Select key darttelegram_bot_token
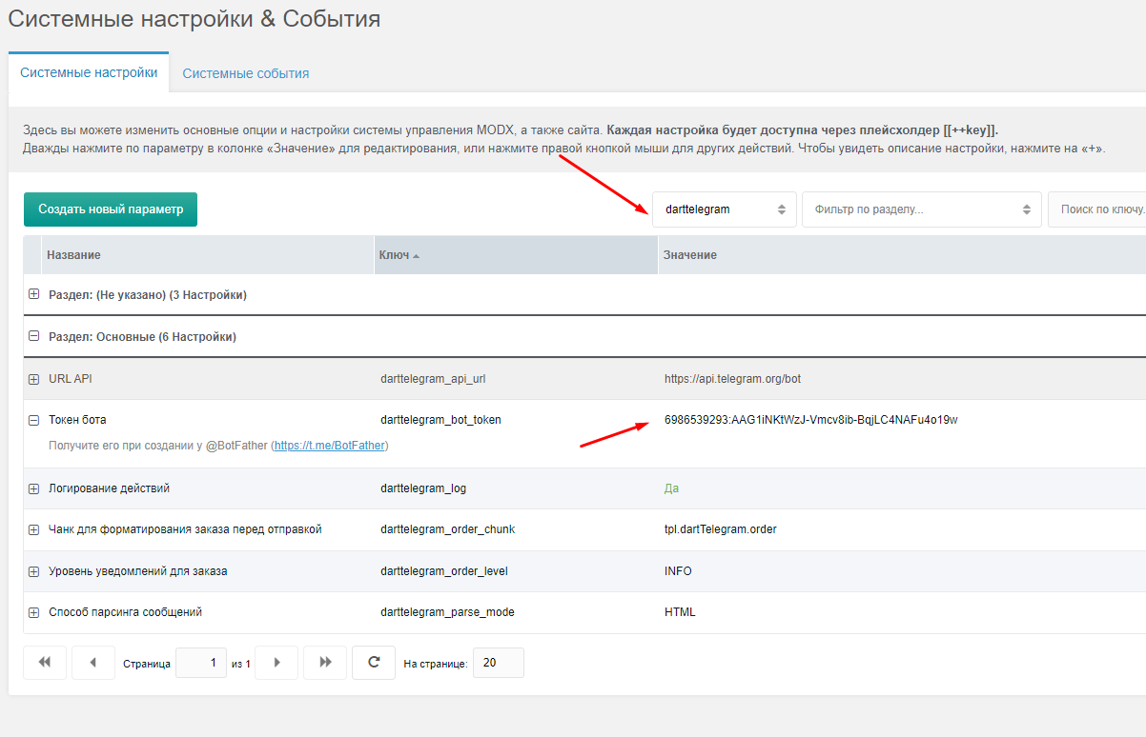 click(x=440, y=420)
